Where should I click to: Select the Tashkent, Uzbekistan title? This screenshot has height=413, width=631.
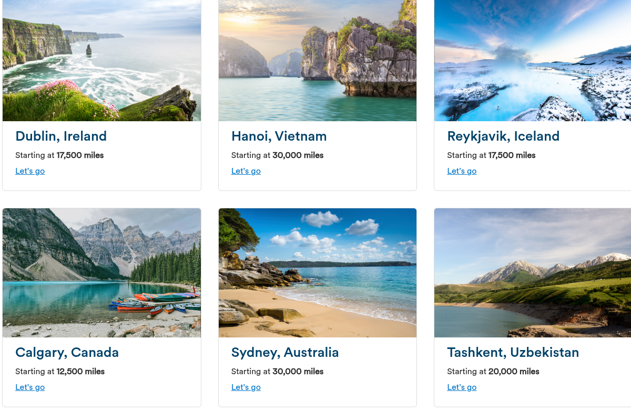[513, 353]
